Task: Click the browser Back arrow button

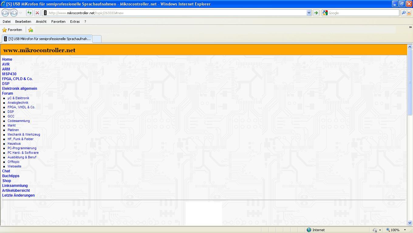Action: click(x=5, y=13)
